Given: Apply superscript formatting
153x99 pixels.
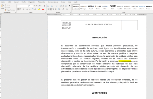Looking at the screenshot, I should click(32, 9).
